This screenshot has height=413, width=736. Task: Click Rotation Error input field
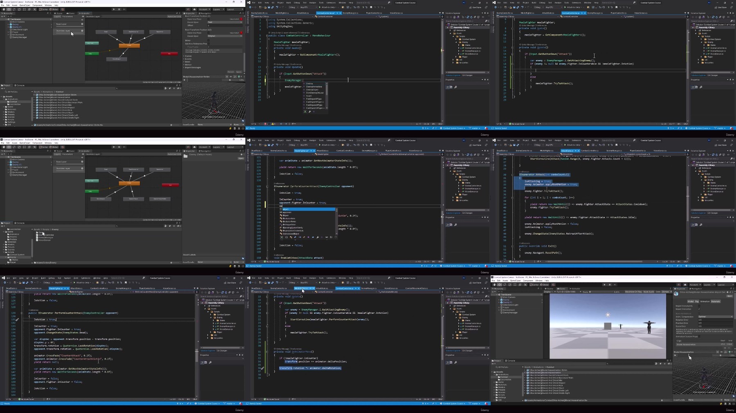click(x=716, y=320)
